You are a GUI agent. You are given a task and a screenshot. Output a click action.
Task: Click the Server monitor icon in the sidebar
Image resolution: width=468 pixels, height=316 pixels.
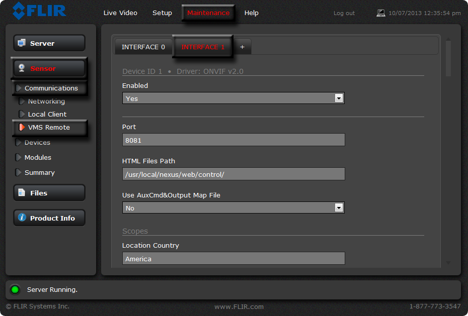pos(22,43)
